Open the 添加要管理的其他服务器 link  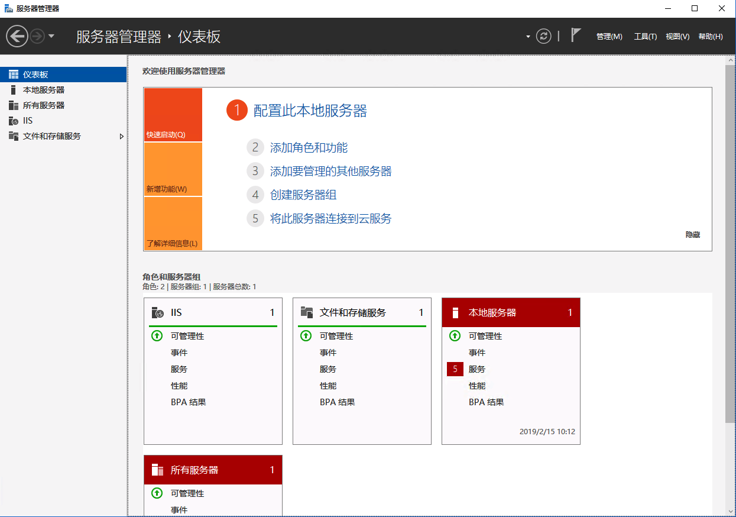pyautogui.click(x=331, y=172)
